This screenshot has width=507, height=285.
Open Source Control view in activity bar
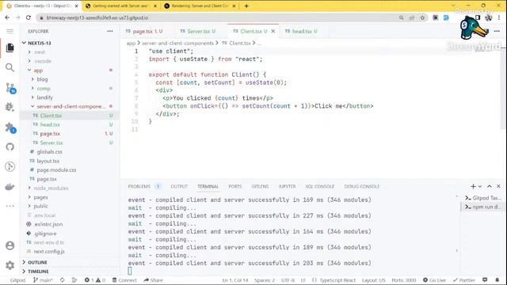10,88
